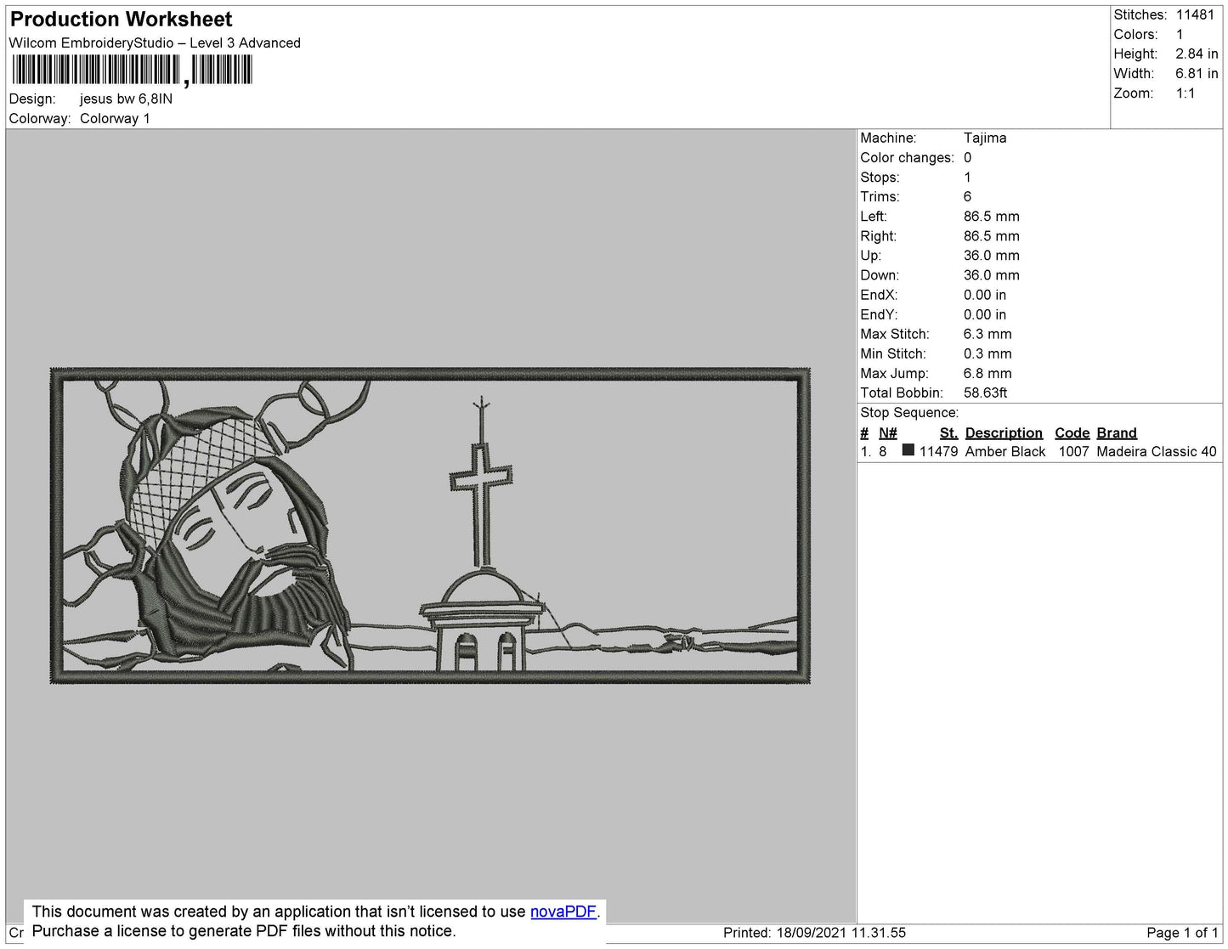This screenshot has width=1228, height=949.
Task: Click the Stops value 1
Action: [967, 177]
